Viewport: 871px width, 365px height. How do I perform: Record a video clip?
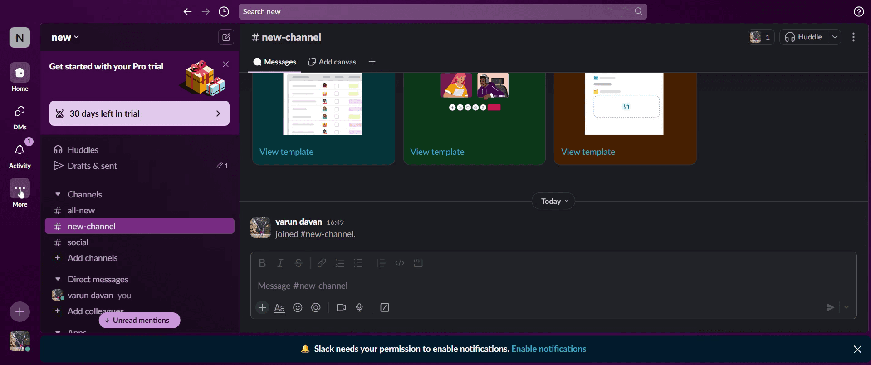pyautogui.click(x=341, y=308)
